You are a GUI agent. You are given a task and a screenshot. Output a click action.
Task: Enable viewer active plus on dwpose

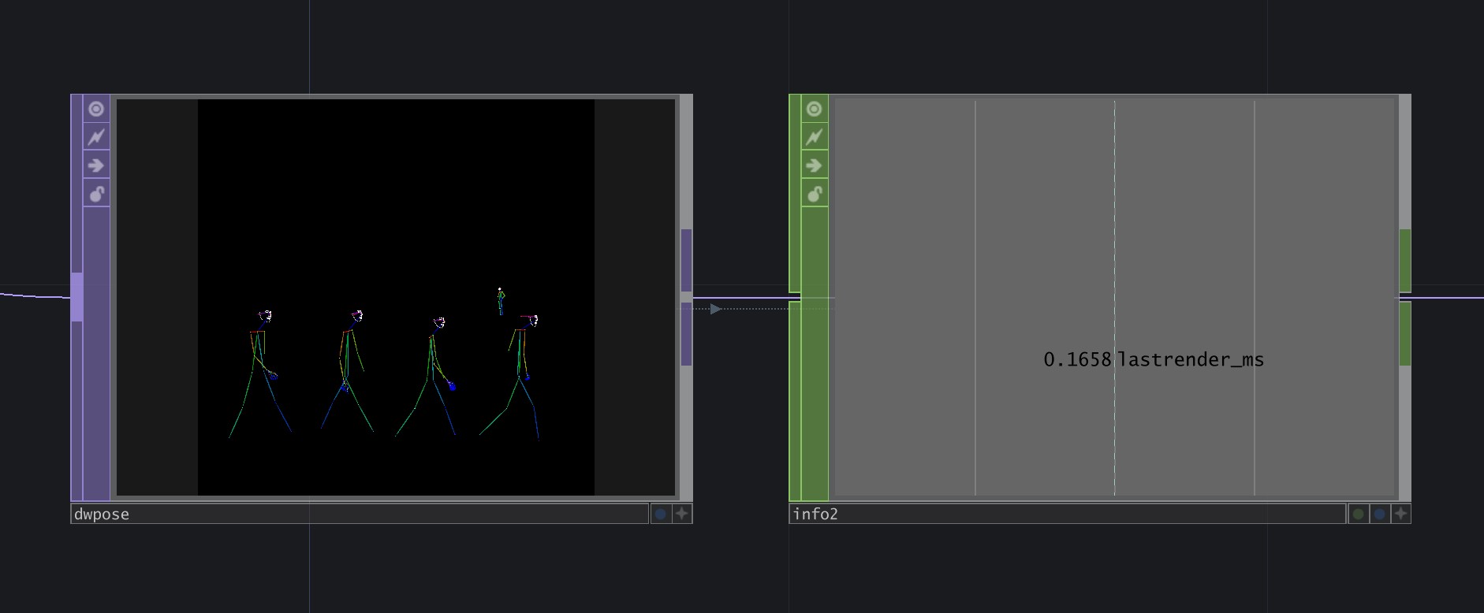coord(682,514)
